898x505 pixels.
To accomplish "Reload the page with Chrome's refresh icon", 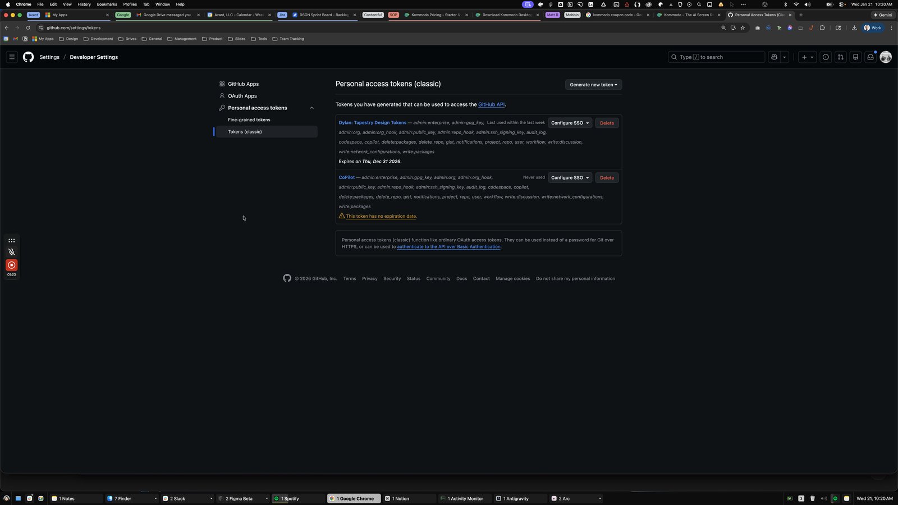I will pos(28,27).
